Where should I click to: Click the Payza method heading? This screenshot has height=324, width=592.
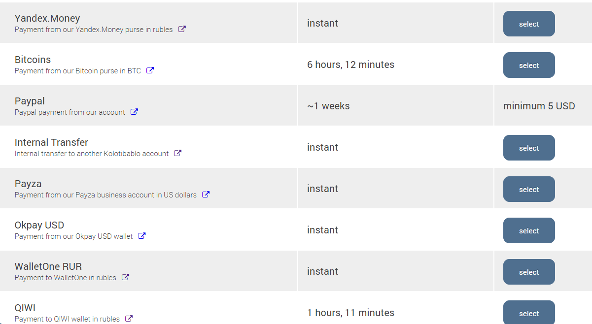pos(28,184)
